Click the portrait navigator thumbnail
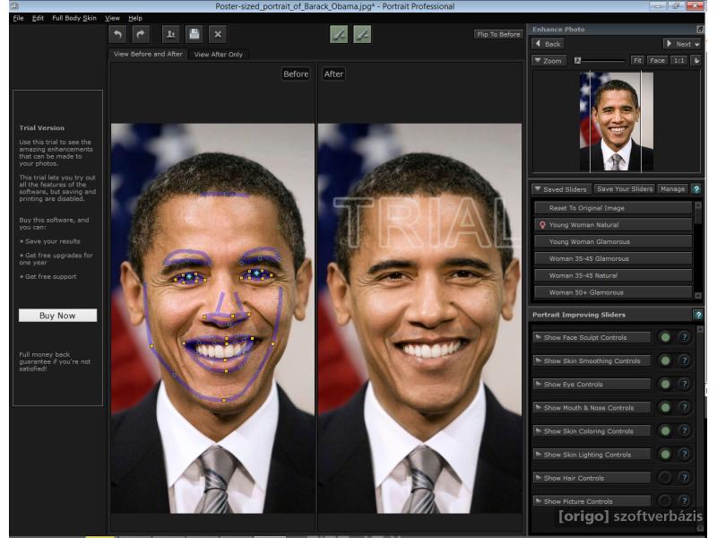 pos(617,122)
